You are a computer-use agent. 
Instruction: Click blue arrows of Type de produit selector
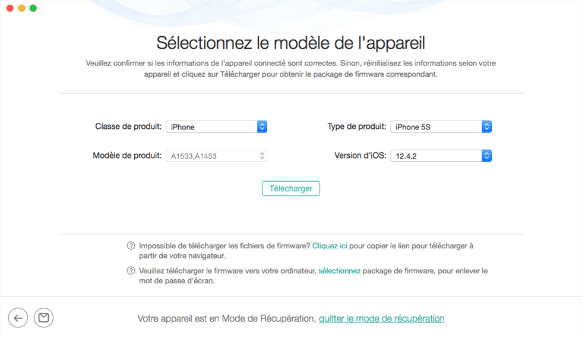(x=486, y=127)
